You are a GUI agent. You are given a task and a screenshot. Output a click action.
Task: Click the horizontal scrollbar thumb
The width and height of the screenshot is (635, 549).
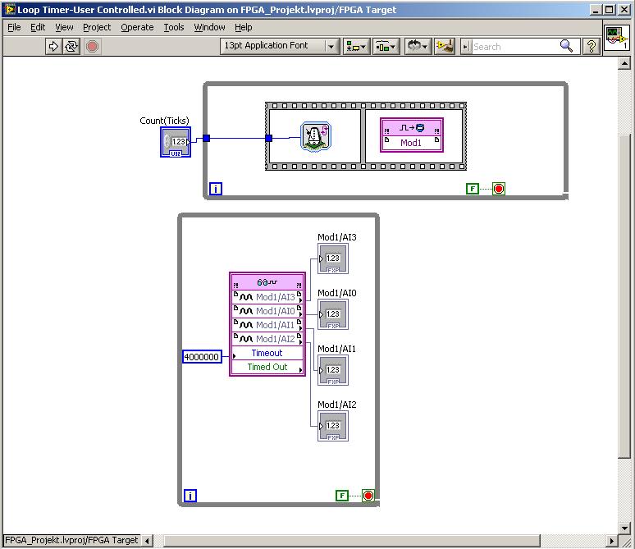[x=352, y=541]
